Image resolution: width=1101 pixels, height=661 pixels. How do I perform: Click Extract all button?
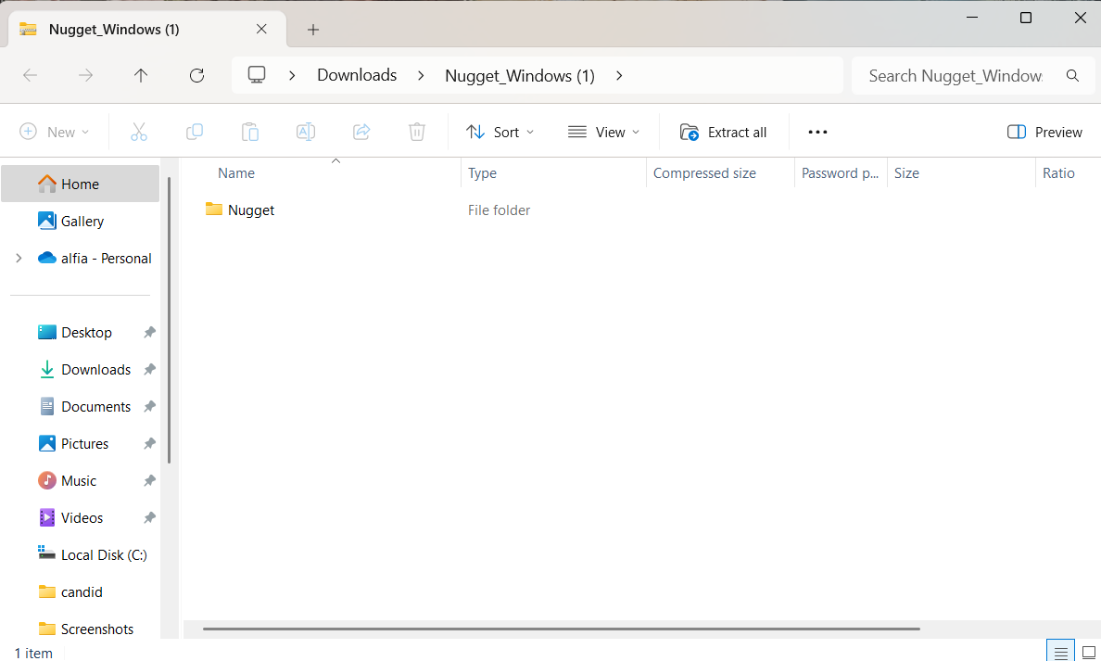pyautogui.click(x=723, y=132)
